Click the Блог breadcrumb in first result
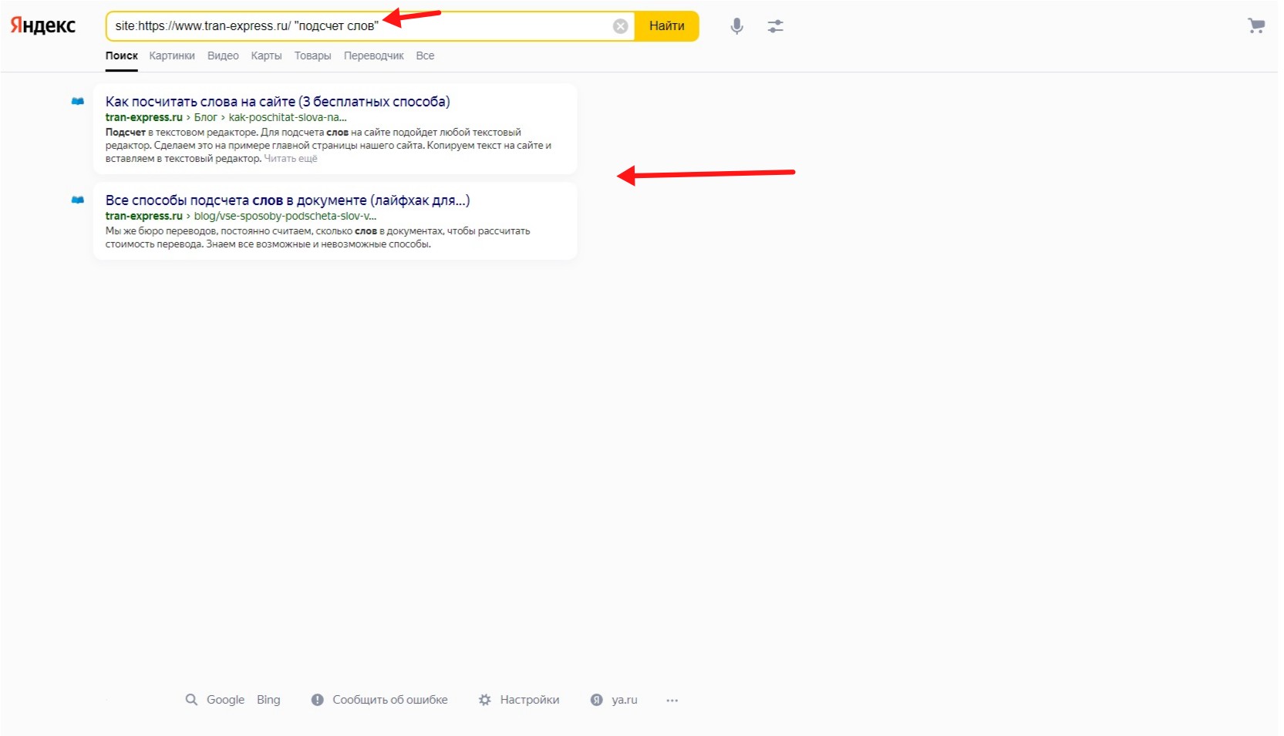The height and width of the screenshot is (736, 1284). coord(205,117)
